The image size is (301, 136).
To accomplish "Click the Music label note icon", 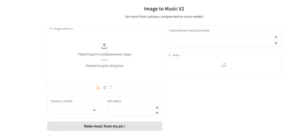I will point(170,55).
